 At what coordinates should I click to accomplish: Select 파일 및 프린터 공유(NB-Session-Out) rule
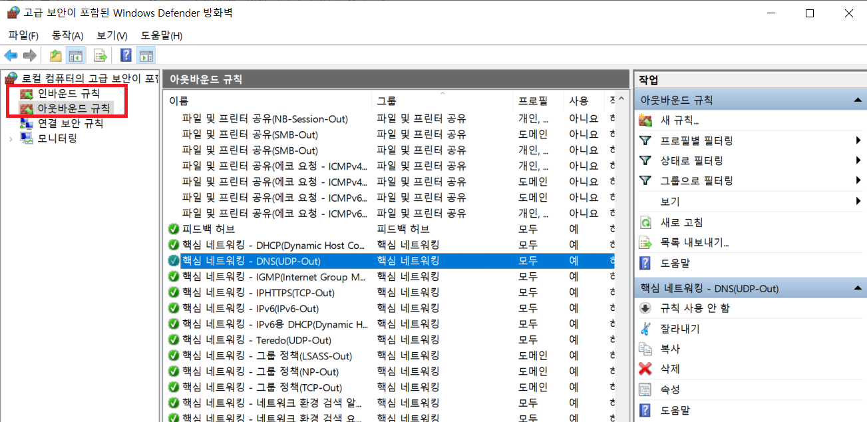click(265, 118)
